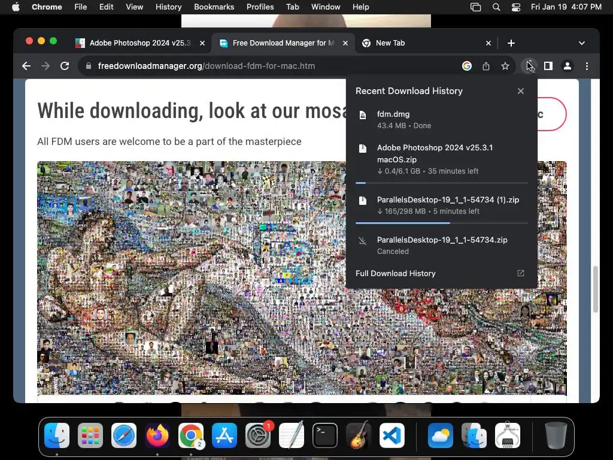The height and width of the screenshot is (460, 613).
Task: Select Adobe Photoshop 2024 v25.3.1 macOS.zip download
Action: 442,161
